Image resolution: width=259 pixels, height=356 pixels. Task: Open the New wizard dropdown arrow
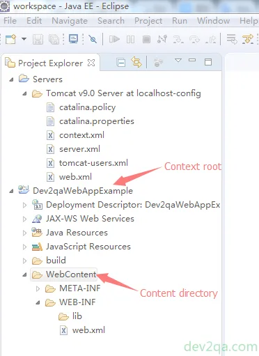[24, 39]
